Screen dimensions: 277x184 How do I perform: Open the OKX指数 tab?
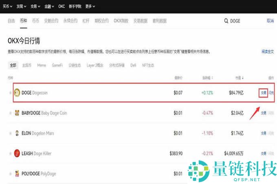point(121,21)
